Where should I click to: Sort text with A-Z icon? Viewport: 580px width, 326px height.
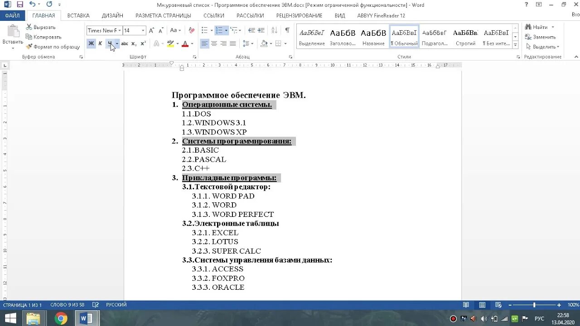coord(274,30)
